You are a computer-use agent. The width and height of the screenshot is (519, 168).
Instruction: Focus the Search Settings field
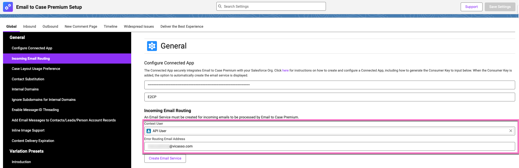point(271,6)
